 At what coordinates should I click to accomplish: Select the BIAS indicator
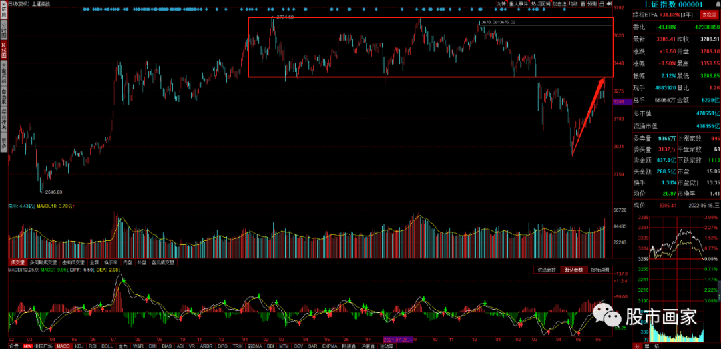point(167,346)
